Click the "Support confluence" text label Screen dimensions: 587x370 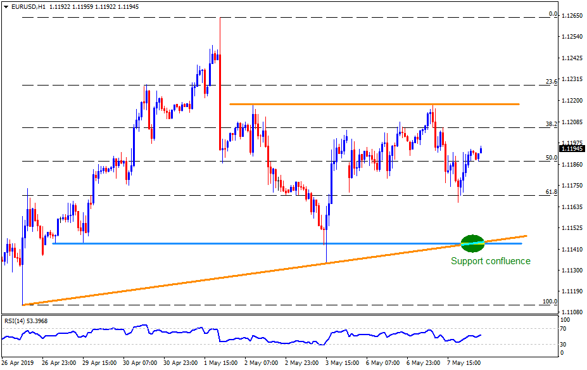click(x=490, y=261)
